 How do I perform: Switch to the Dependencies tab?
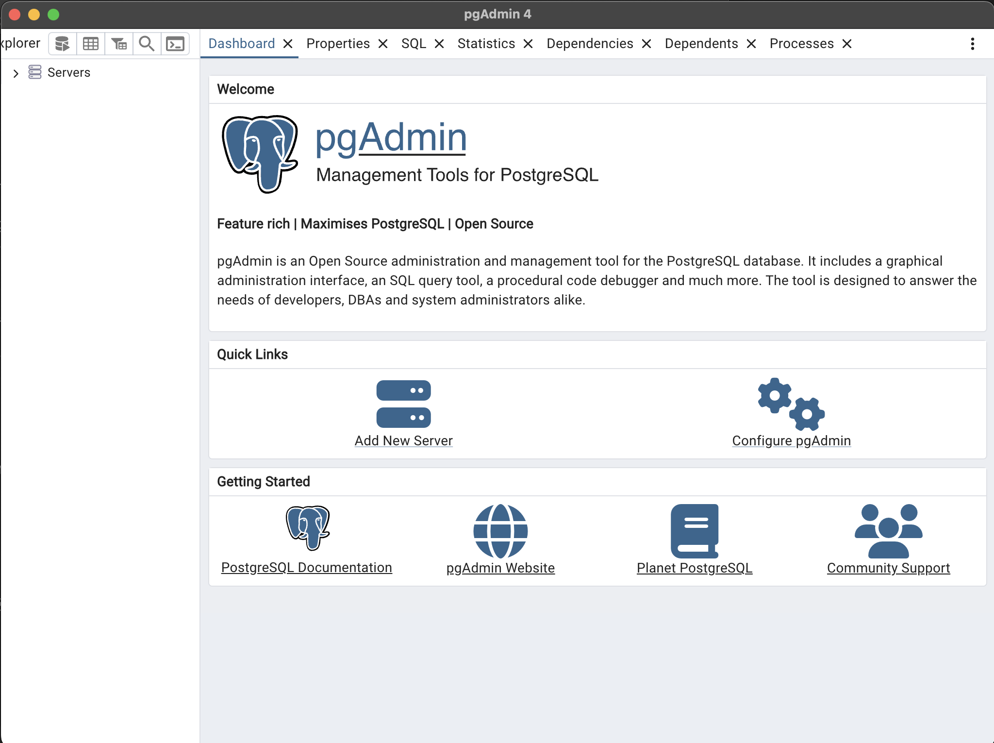pos(590,44)
